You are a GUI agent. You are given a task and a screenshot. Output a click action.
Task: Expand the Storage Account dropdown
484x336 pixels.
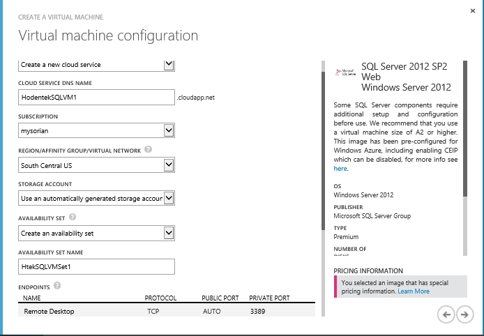[x=97, y=198]
